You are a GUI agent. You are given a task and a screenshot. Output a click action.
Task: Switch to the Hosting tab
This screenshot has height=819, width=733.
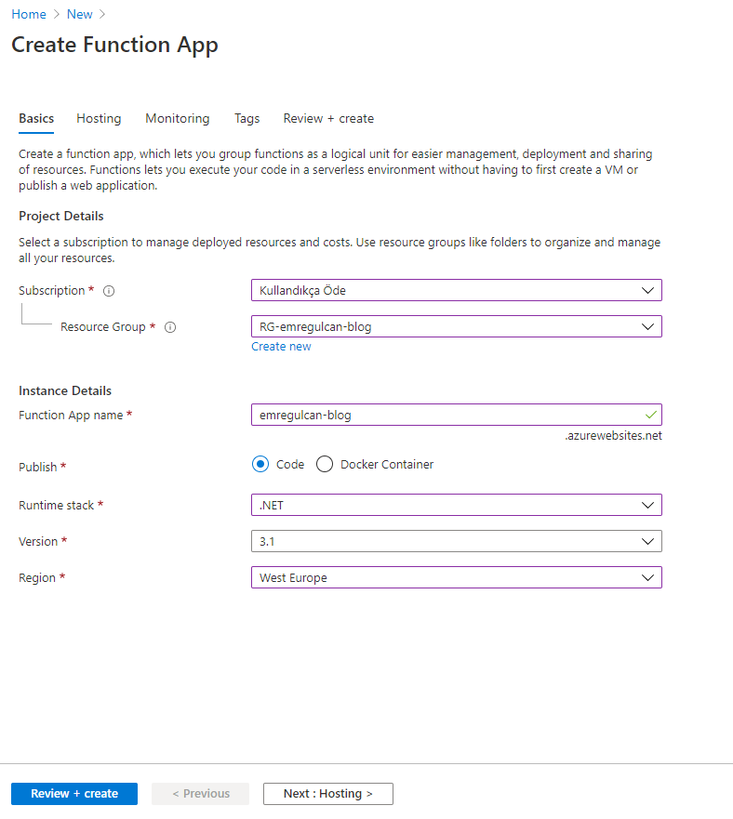click(99, 119)
